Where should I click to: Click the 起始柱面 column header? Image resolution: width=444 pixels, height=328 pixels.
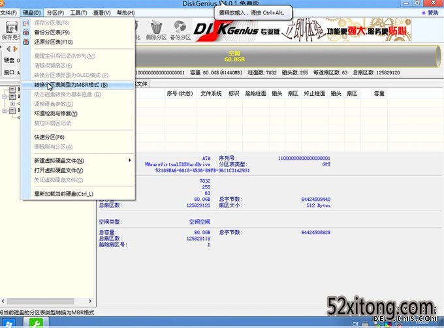point(256,94)
